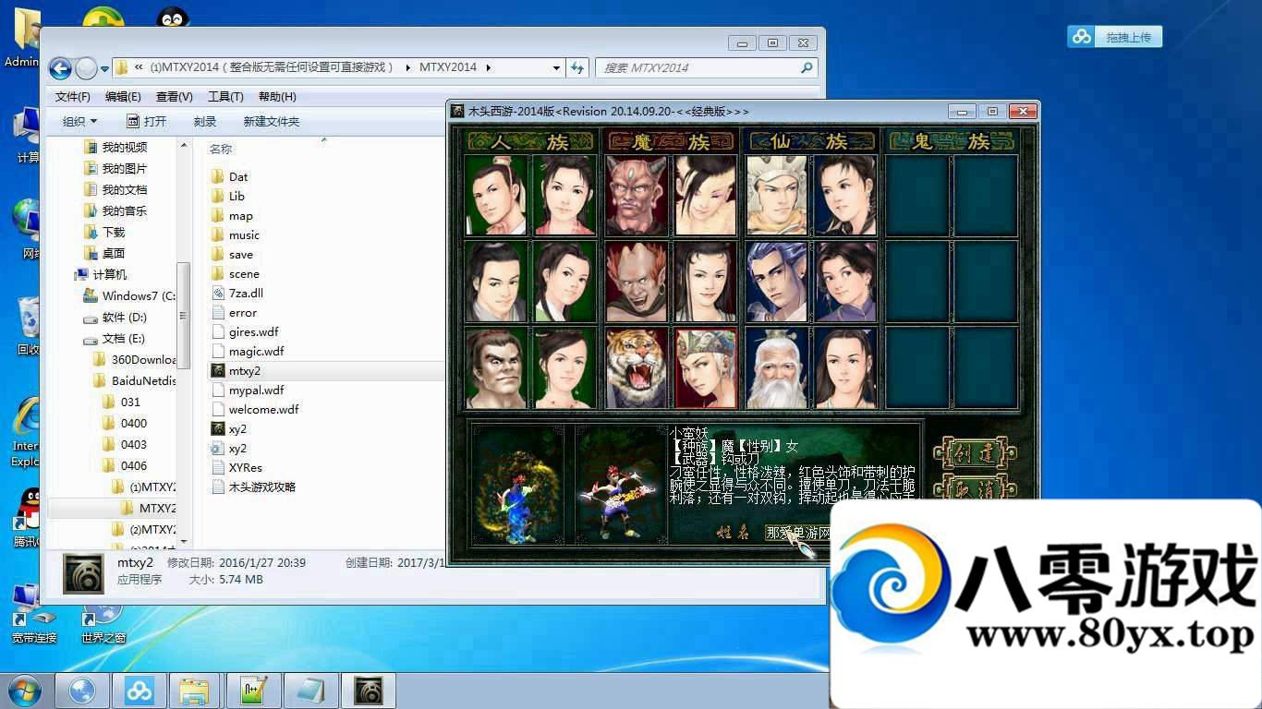Screen dimensions: 1262x709
Task: Expand the breadcrumb arrow after MTXY2014
Action: pyautogui.click(x=488, y=67)
